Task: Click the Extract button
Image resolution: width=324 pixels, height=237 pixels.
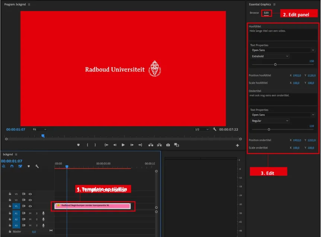Action: point(159,145)
